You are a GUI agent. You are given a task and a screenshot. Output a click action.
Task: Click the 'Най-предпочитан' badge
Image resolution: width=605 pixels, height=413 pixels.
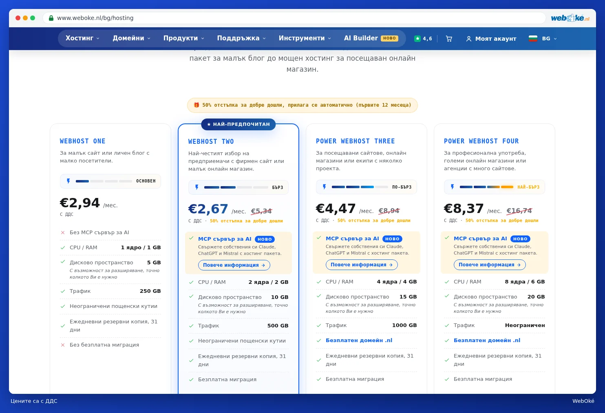(x=238, y=124)
